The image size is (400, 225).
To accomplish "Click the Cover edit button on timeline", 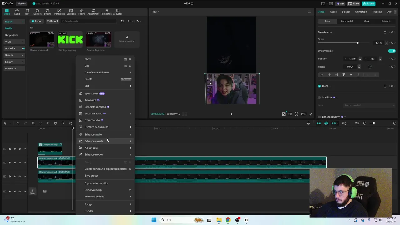I will pyautogui.click(x=32, y=192).
